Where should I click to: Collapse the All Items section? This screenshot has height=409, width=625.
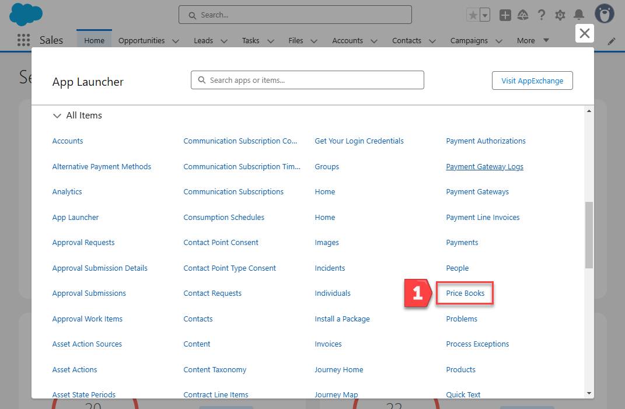(x=57, y=116)
